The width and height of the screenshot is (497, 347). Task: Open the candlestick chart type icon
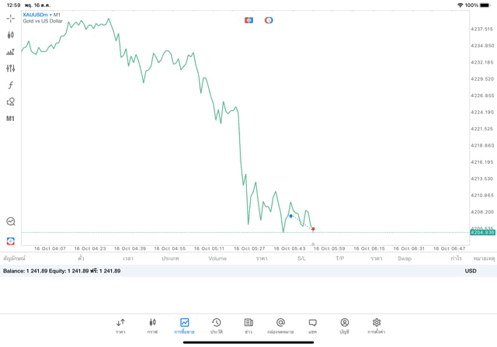(11, 35)
